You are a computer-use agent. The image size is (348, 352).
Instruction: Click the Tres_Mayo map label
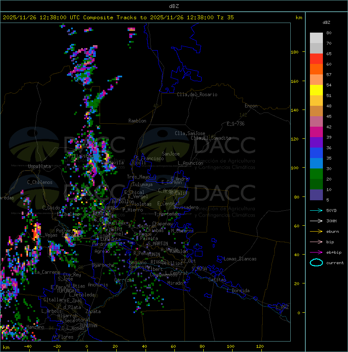138,177
